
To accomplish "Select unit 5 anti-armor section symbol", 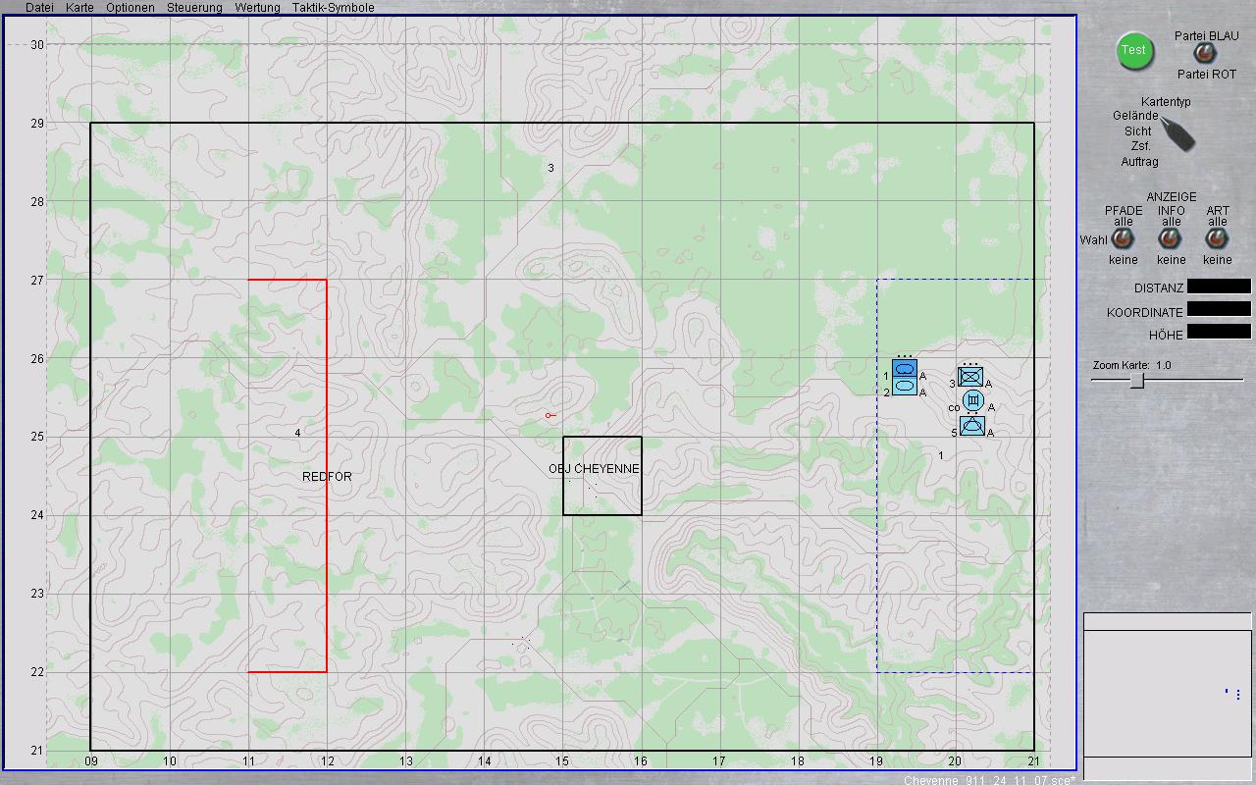I will coord(971,426).
